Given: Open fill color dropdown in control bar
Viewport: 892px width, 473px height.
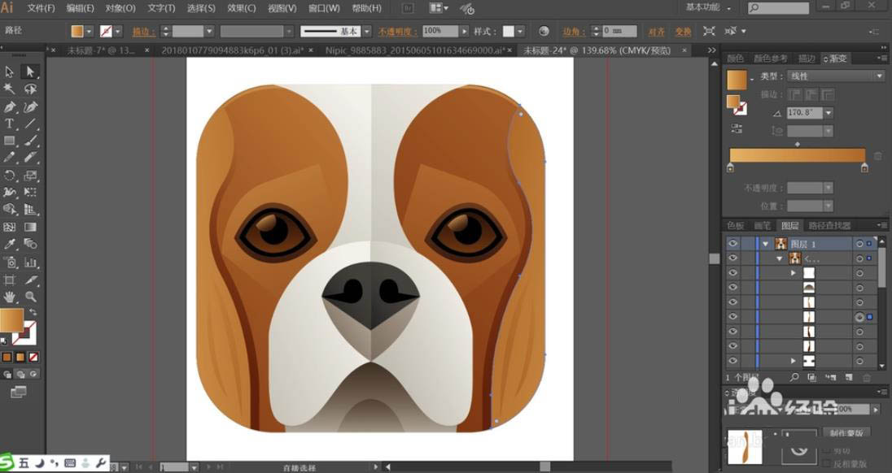Looking at the screenshot, I should [90, 31].
